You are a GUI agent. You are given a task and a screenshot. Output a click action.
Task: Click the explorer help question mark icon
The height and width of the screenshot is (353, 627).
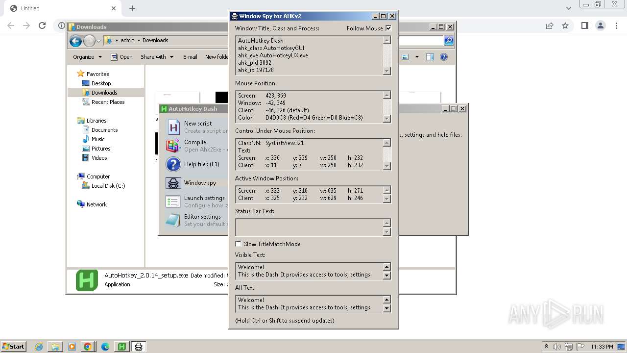tap(444, 57)
